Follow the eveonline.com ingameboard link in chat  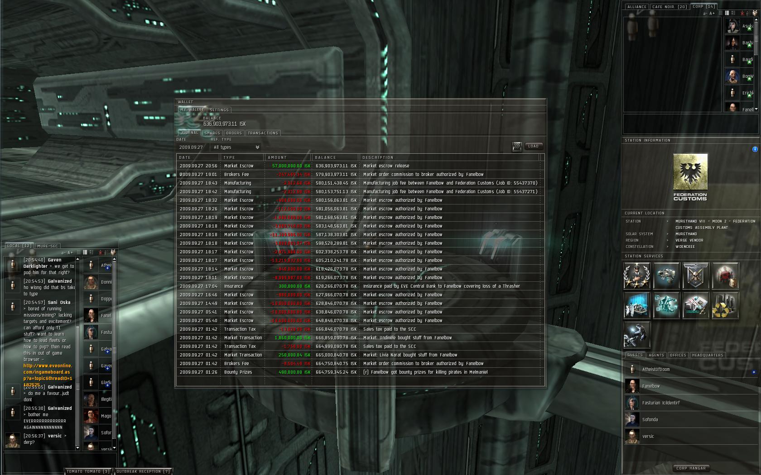[48, 375]
